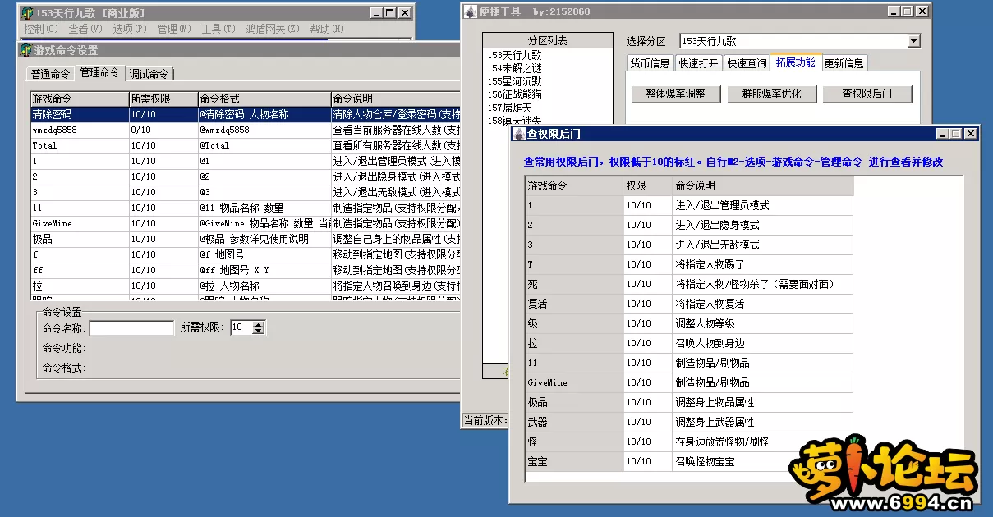Click the @GiveMine 物品名称 数量 format cell
Image resolution: width=993 pixels, height=517 pixels.
pyautogui.click(x=264, y=223)
